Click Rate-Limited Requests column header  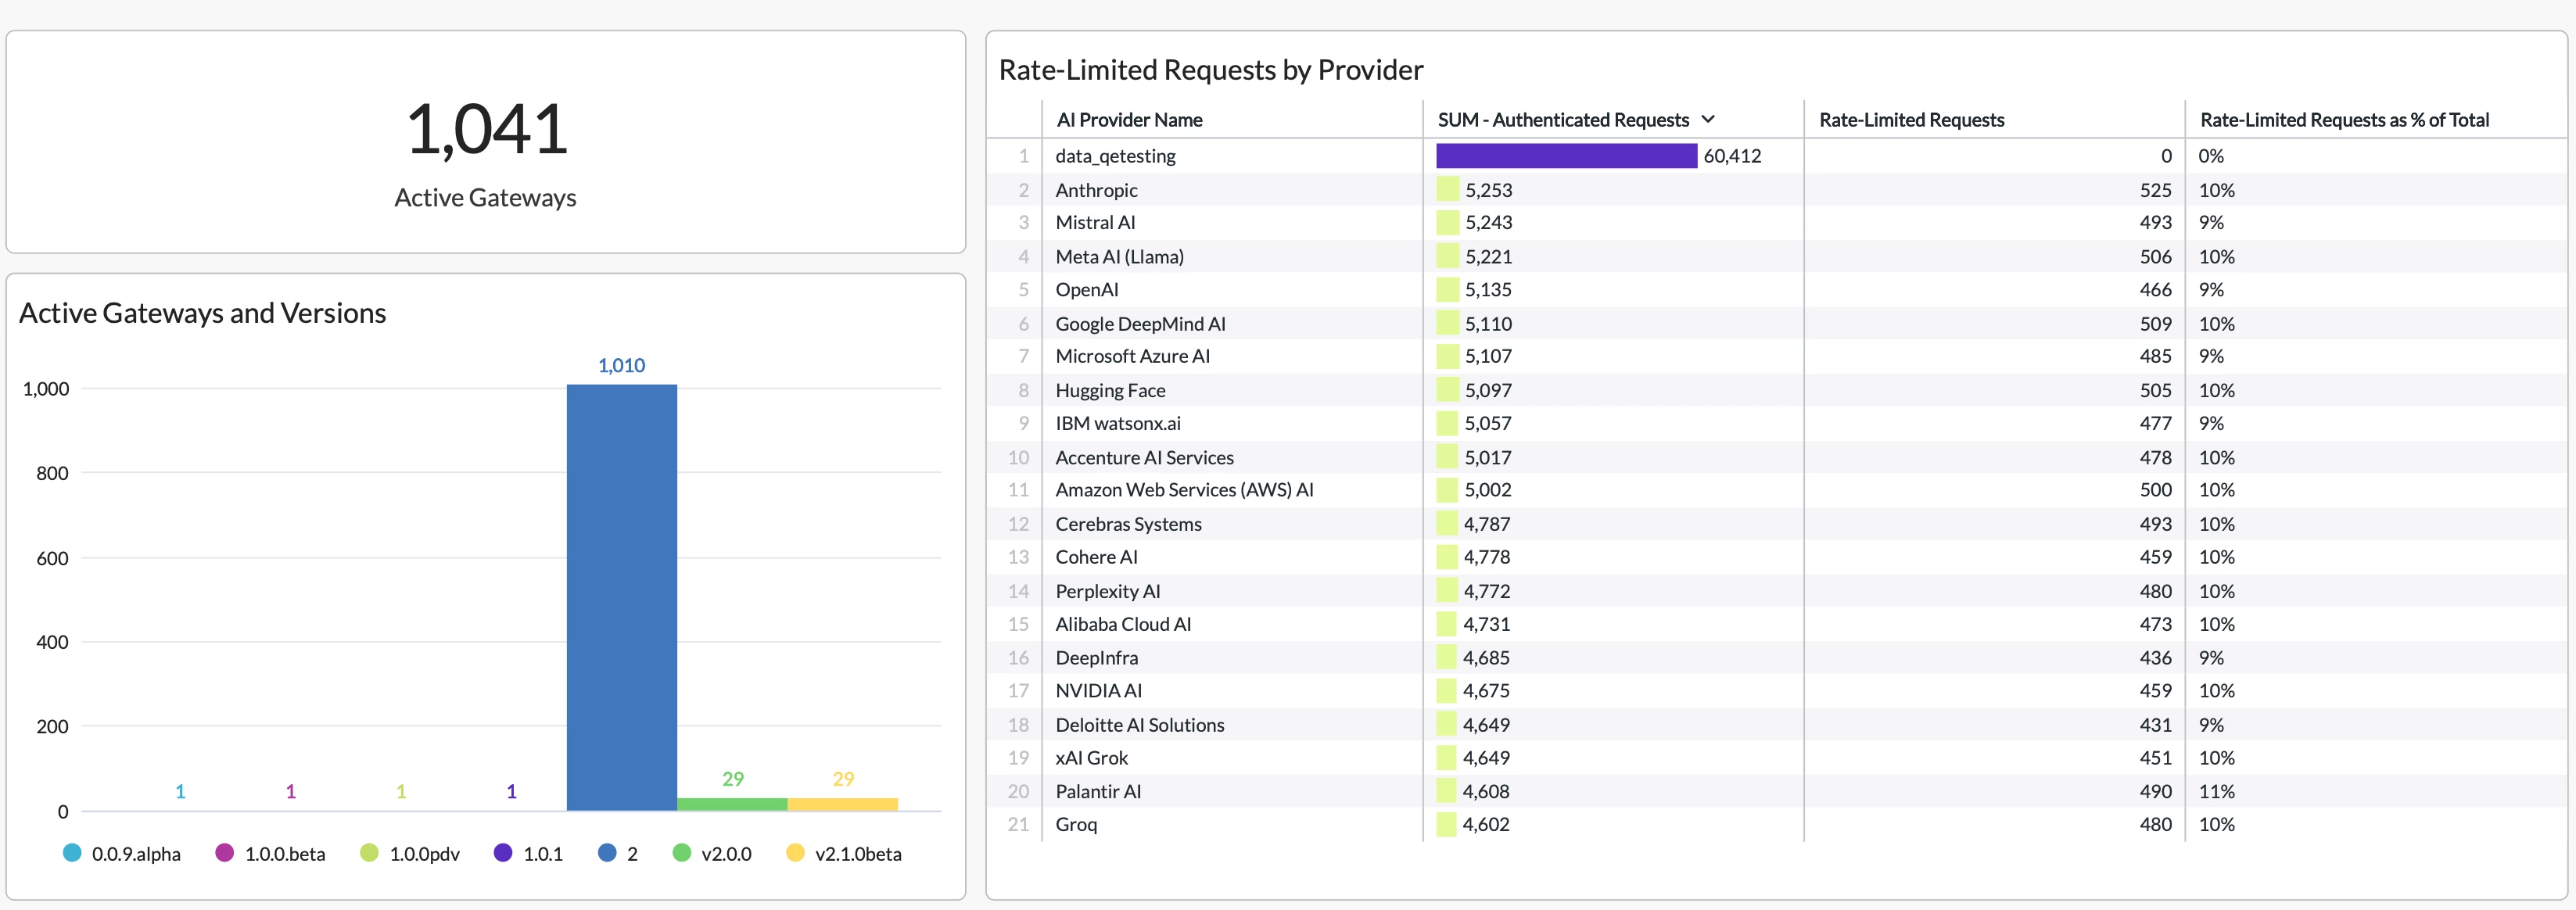(x=1911, y=120)
